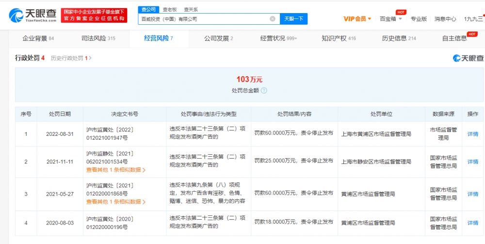The image size is (485, 244).
Task: Click 上海市黄浦区市场监督管理局 cell
Action: 376,134
